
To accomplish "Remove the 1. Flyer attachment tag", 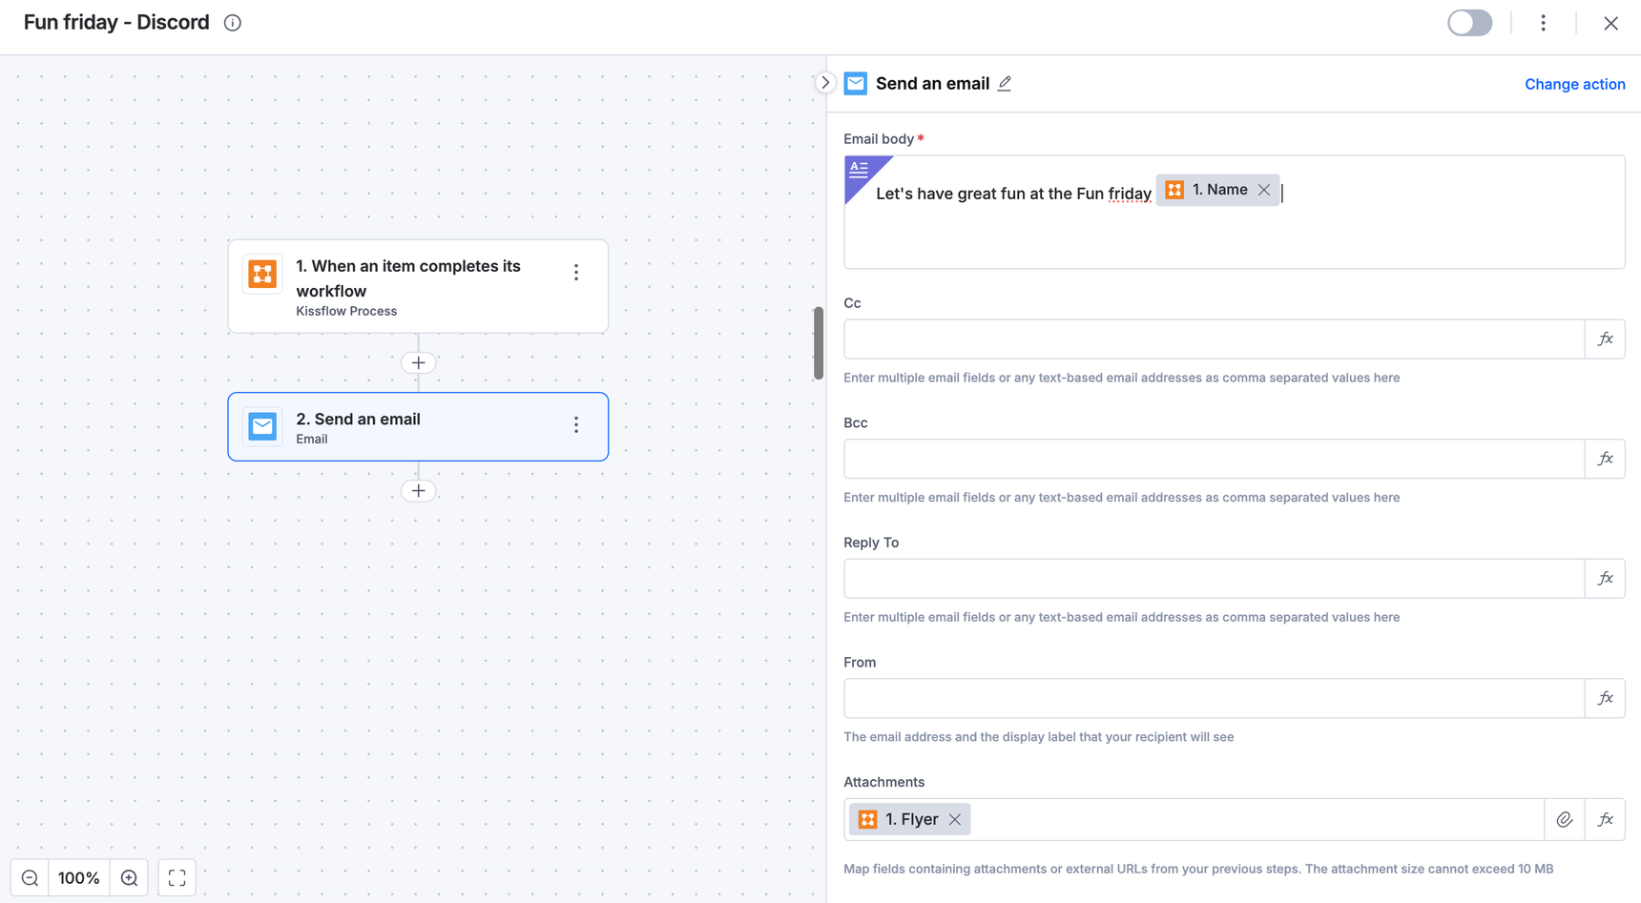I will 955,819.
